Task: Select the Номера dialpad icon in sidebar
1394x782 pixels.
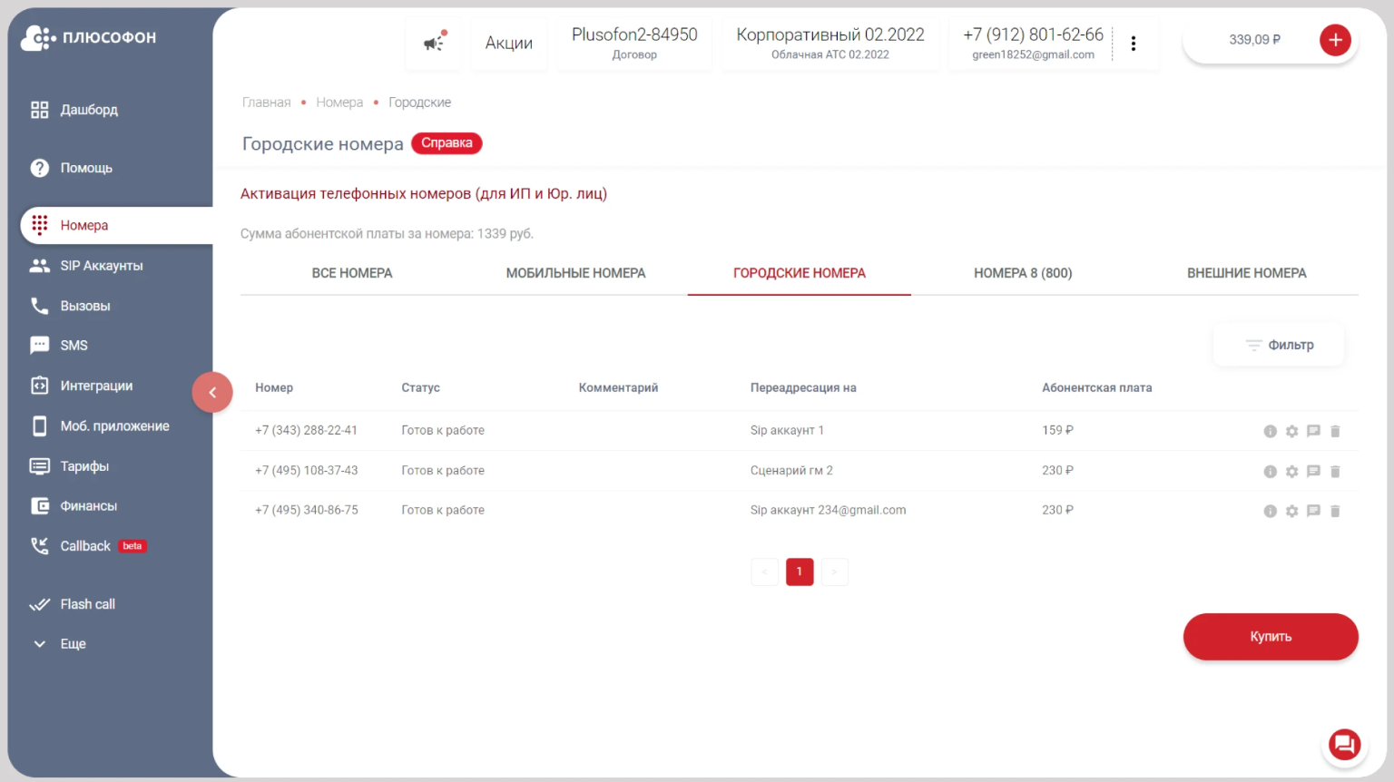Action: [x=39, y=225]
